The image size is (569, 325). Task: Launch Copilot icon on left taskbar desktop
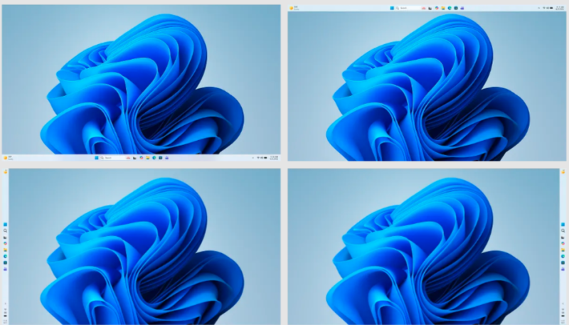click(x=5, y=243)
